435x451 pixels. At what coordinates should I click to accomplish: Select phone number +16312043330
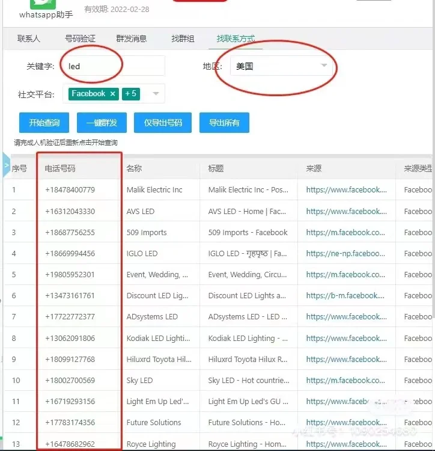[x=70, y=212]
